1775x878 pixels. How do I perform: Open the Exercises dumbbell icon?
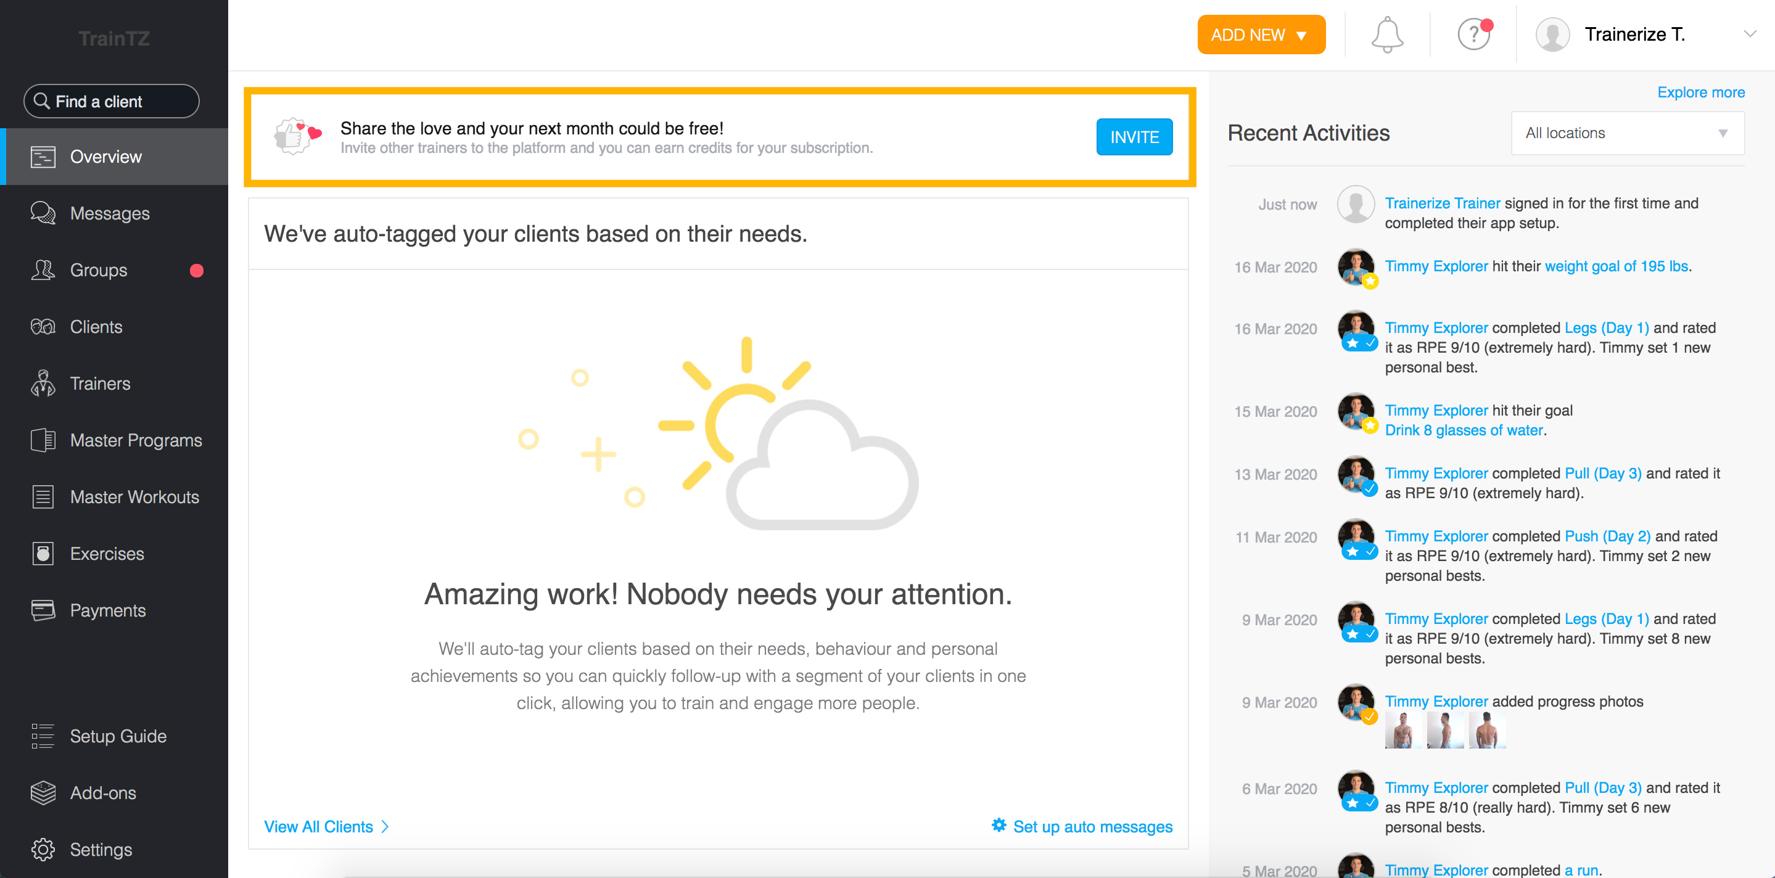pos(43,553)
